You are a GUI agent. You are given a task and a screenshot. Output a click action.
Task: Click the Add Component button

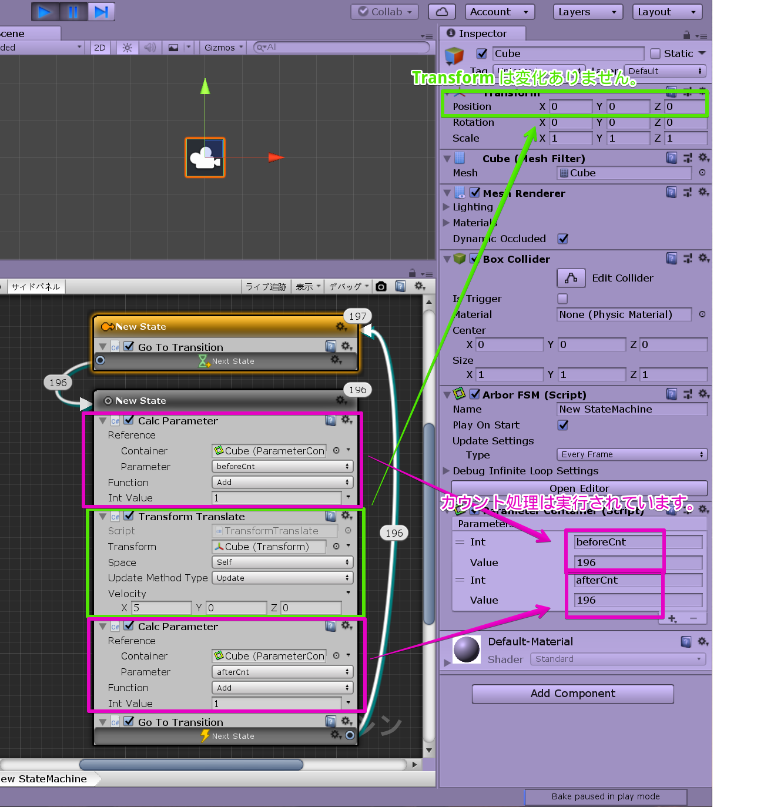click(x=572, y=694)
